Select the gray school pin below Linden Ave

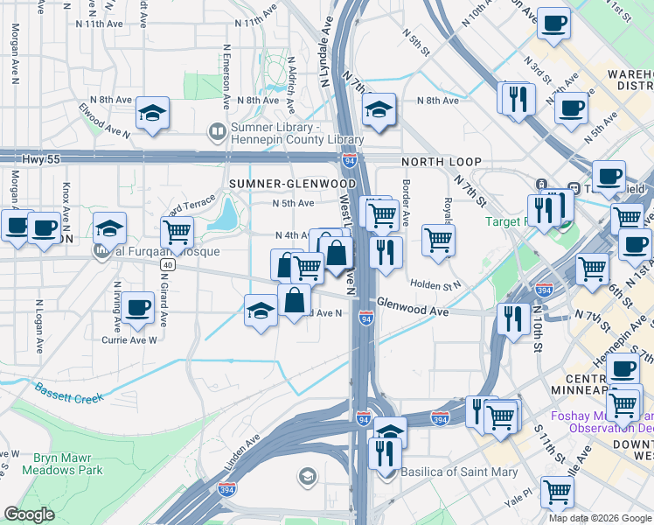pyautogui.click(x=308, y=476)
